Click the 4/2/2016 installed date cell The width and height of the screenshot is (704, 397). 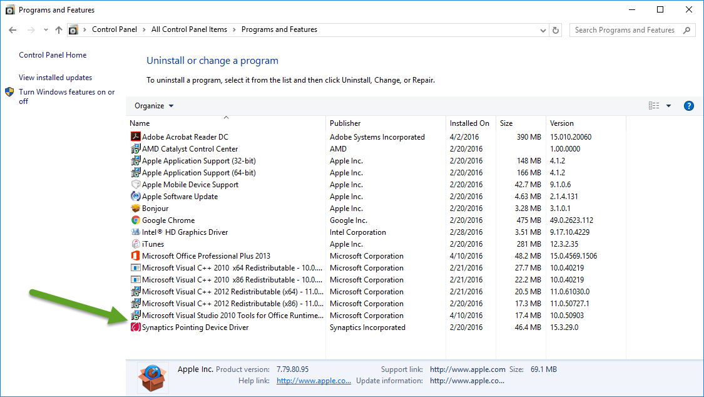coord(464,137)
